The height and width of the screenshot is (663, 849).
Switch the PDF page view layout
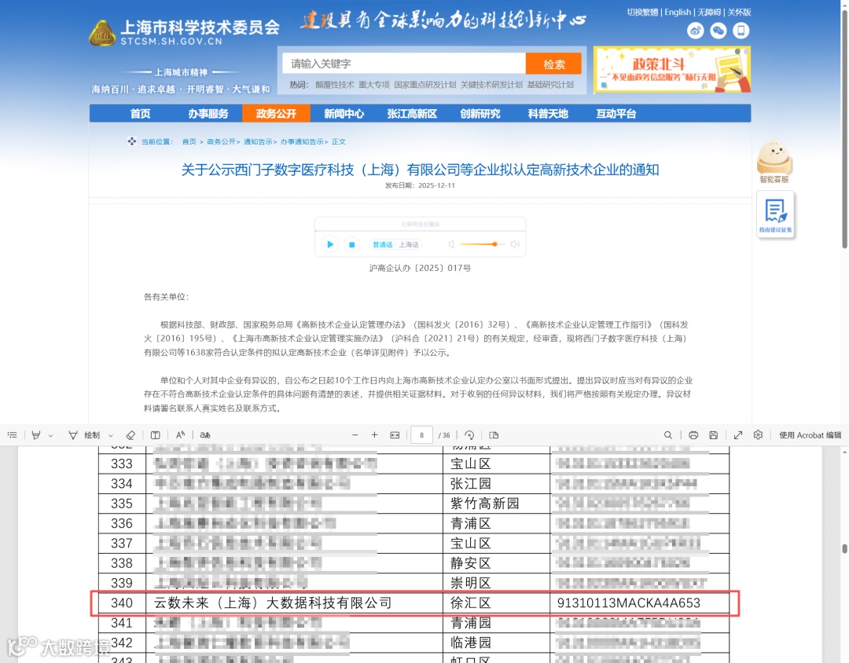pos(494,435)
